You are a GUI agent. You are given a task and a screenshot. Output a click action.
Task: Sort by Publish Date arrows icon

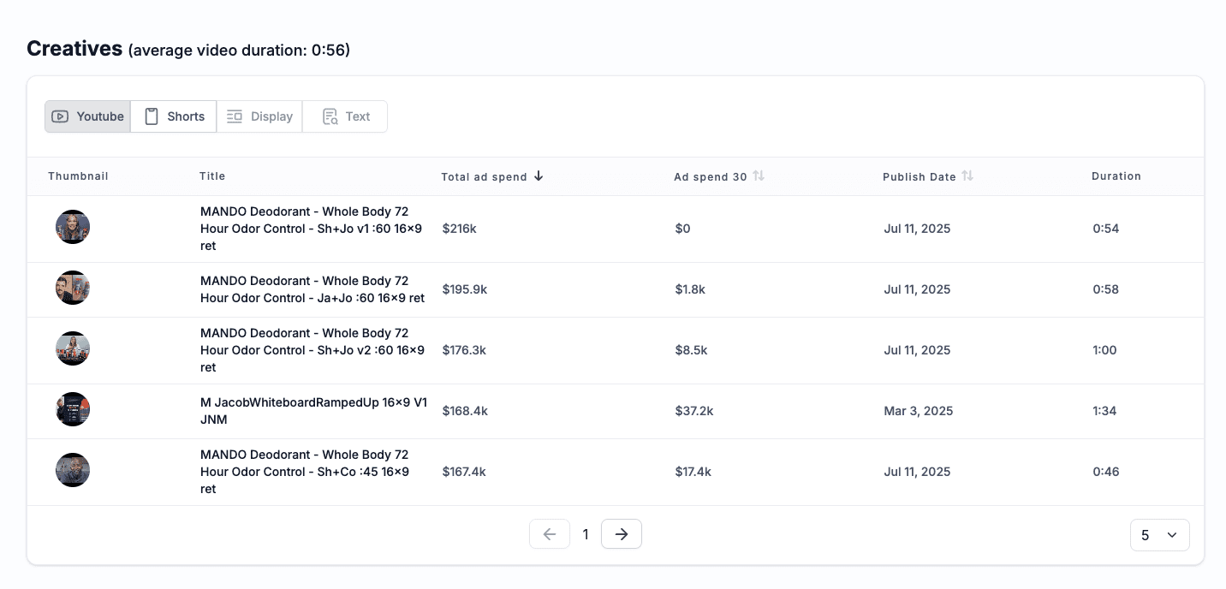click(967, 176)
